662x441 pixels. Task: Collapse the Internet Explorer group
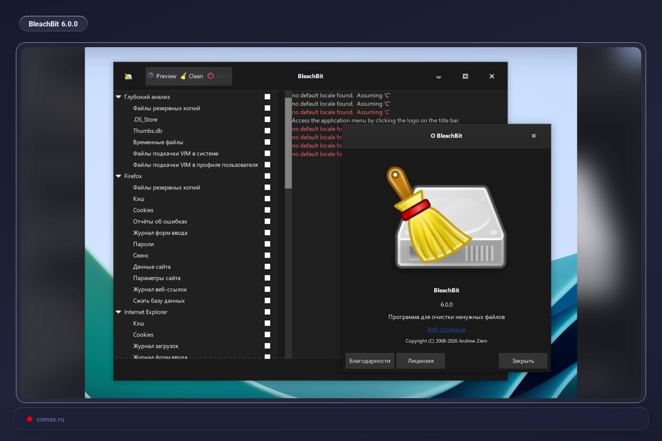[x=118, y=312]
